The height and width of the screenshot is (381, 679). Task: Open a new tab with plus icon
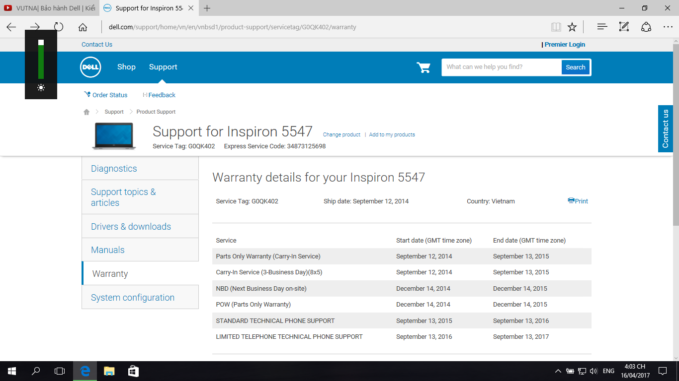coord(207,8)
